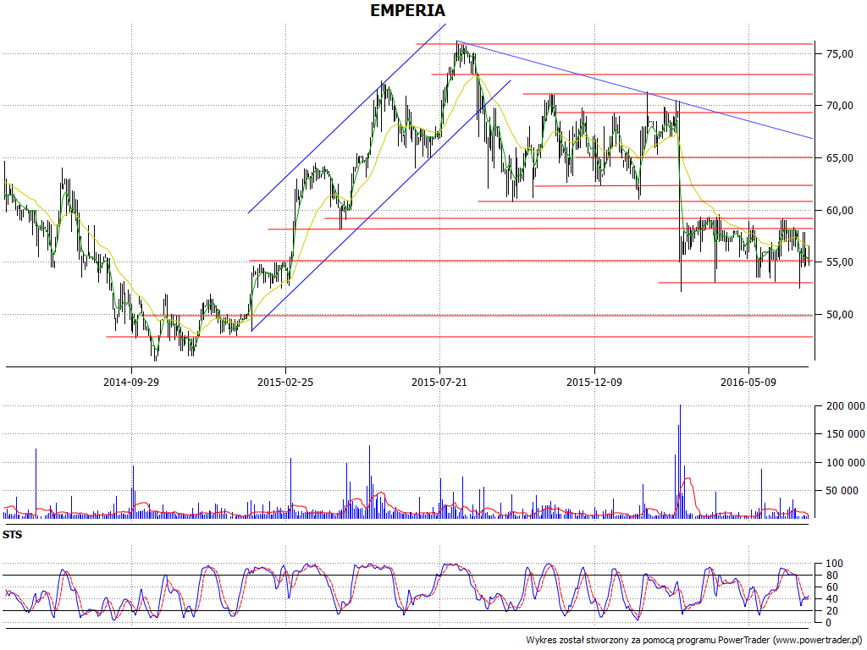
Task: Click the 0 level on STS axis
Action: pyautogui.click(x=829, y=623)
